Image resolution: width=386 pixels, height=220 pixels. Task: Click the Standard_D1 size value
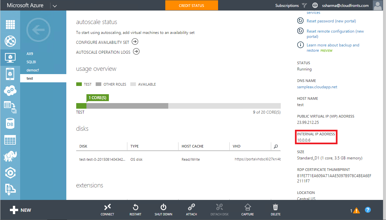[330, 158]
